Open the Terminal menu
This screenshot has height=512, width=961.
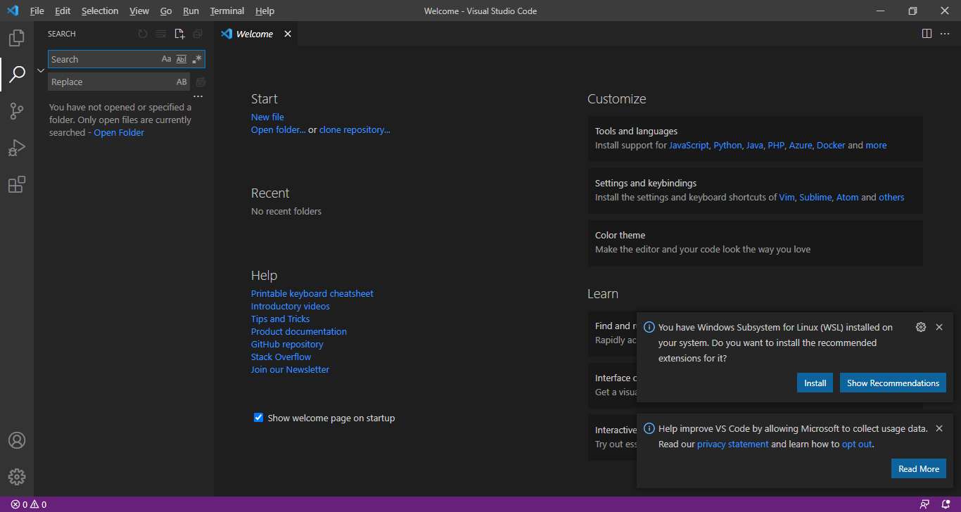coord(227,11)
